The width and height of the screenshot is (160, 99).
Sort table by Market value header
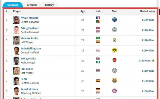(147, 11)
